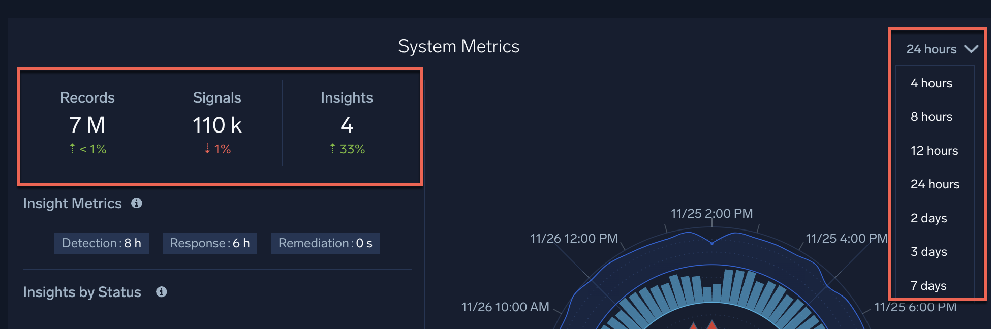Viewport: 991px width, 329px height.
Task: Pick 24 hours in the dropdown list
Action: click(935, 184)
